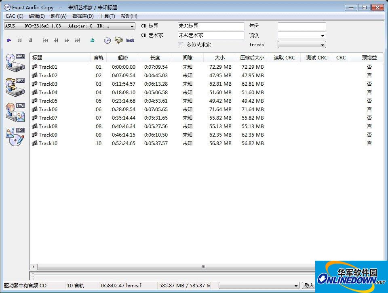Click the 10 音轨 status bar entry
The image size is (388, 293).
click(76, 286)
